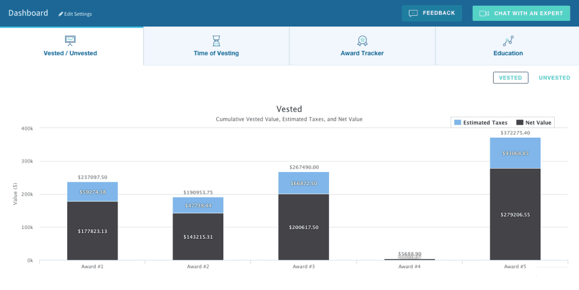Click the 0k y-axis label
The image size is (579, 290).
click(30, 261)
